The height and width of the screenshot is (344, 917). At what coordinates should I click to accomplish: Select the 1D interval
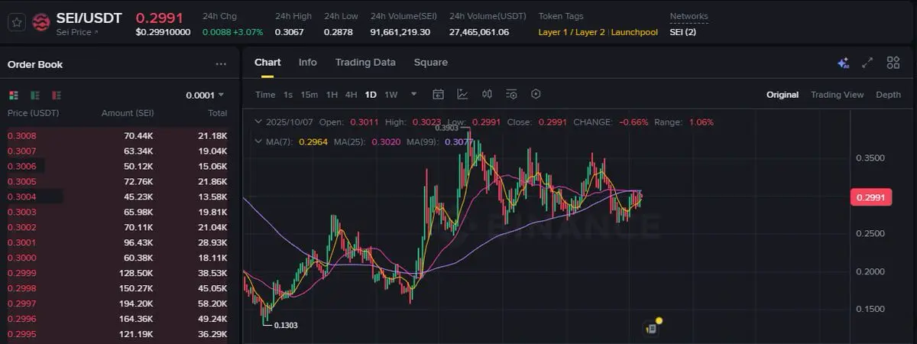click(x=371, y=95)
